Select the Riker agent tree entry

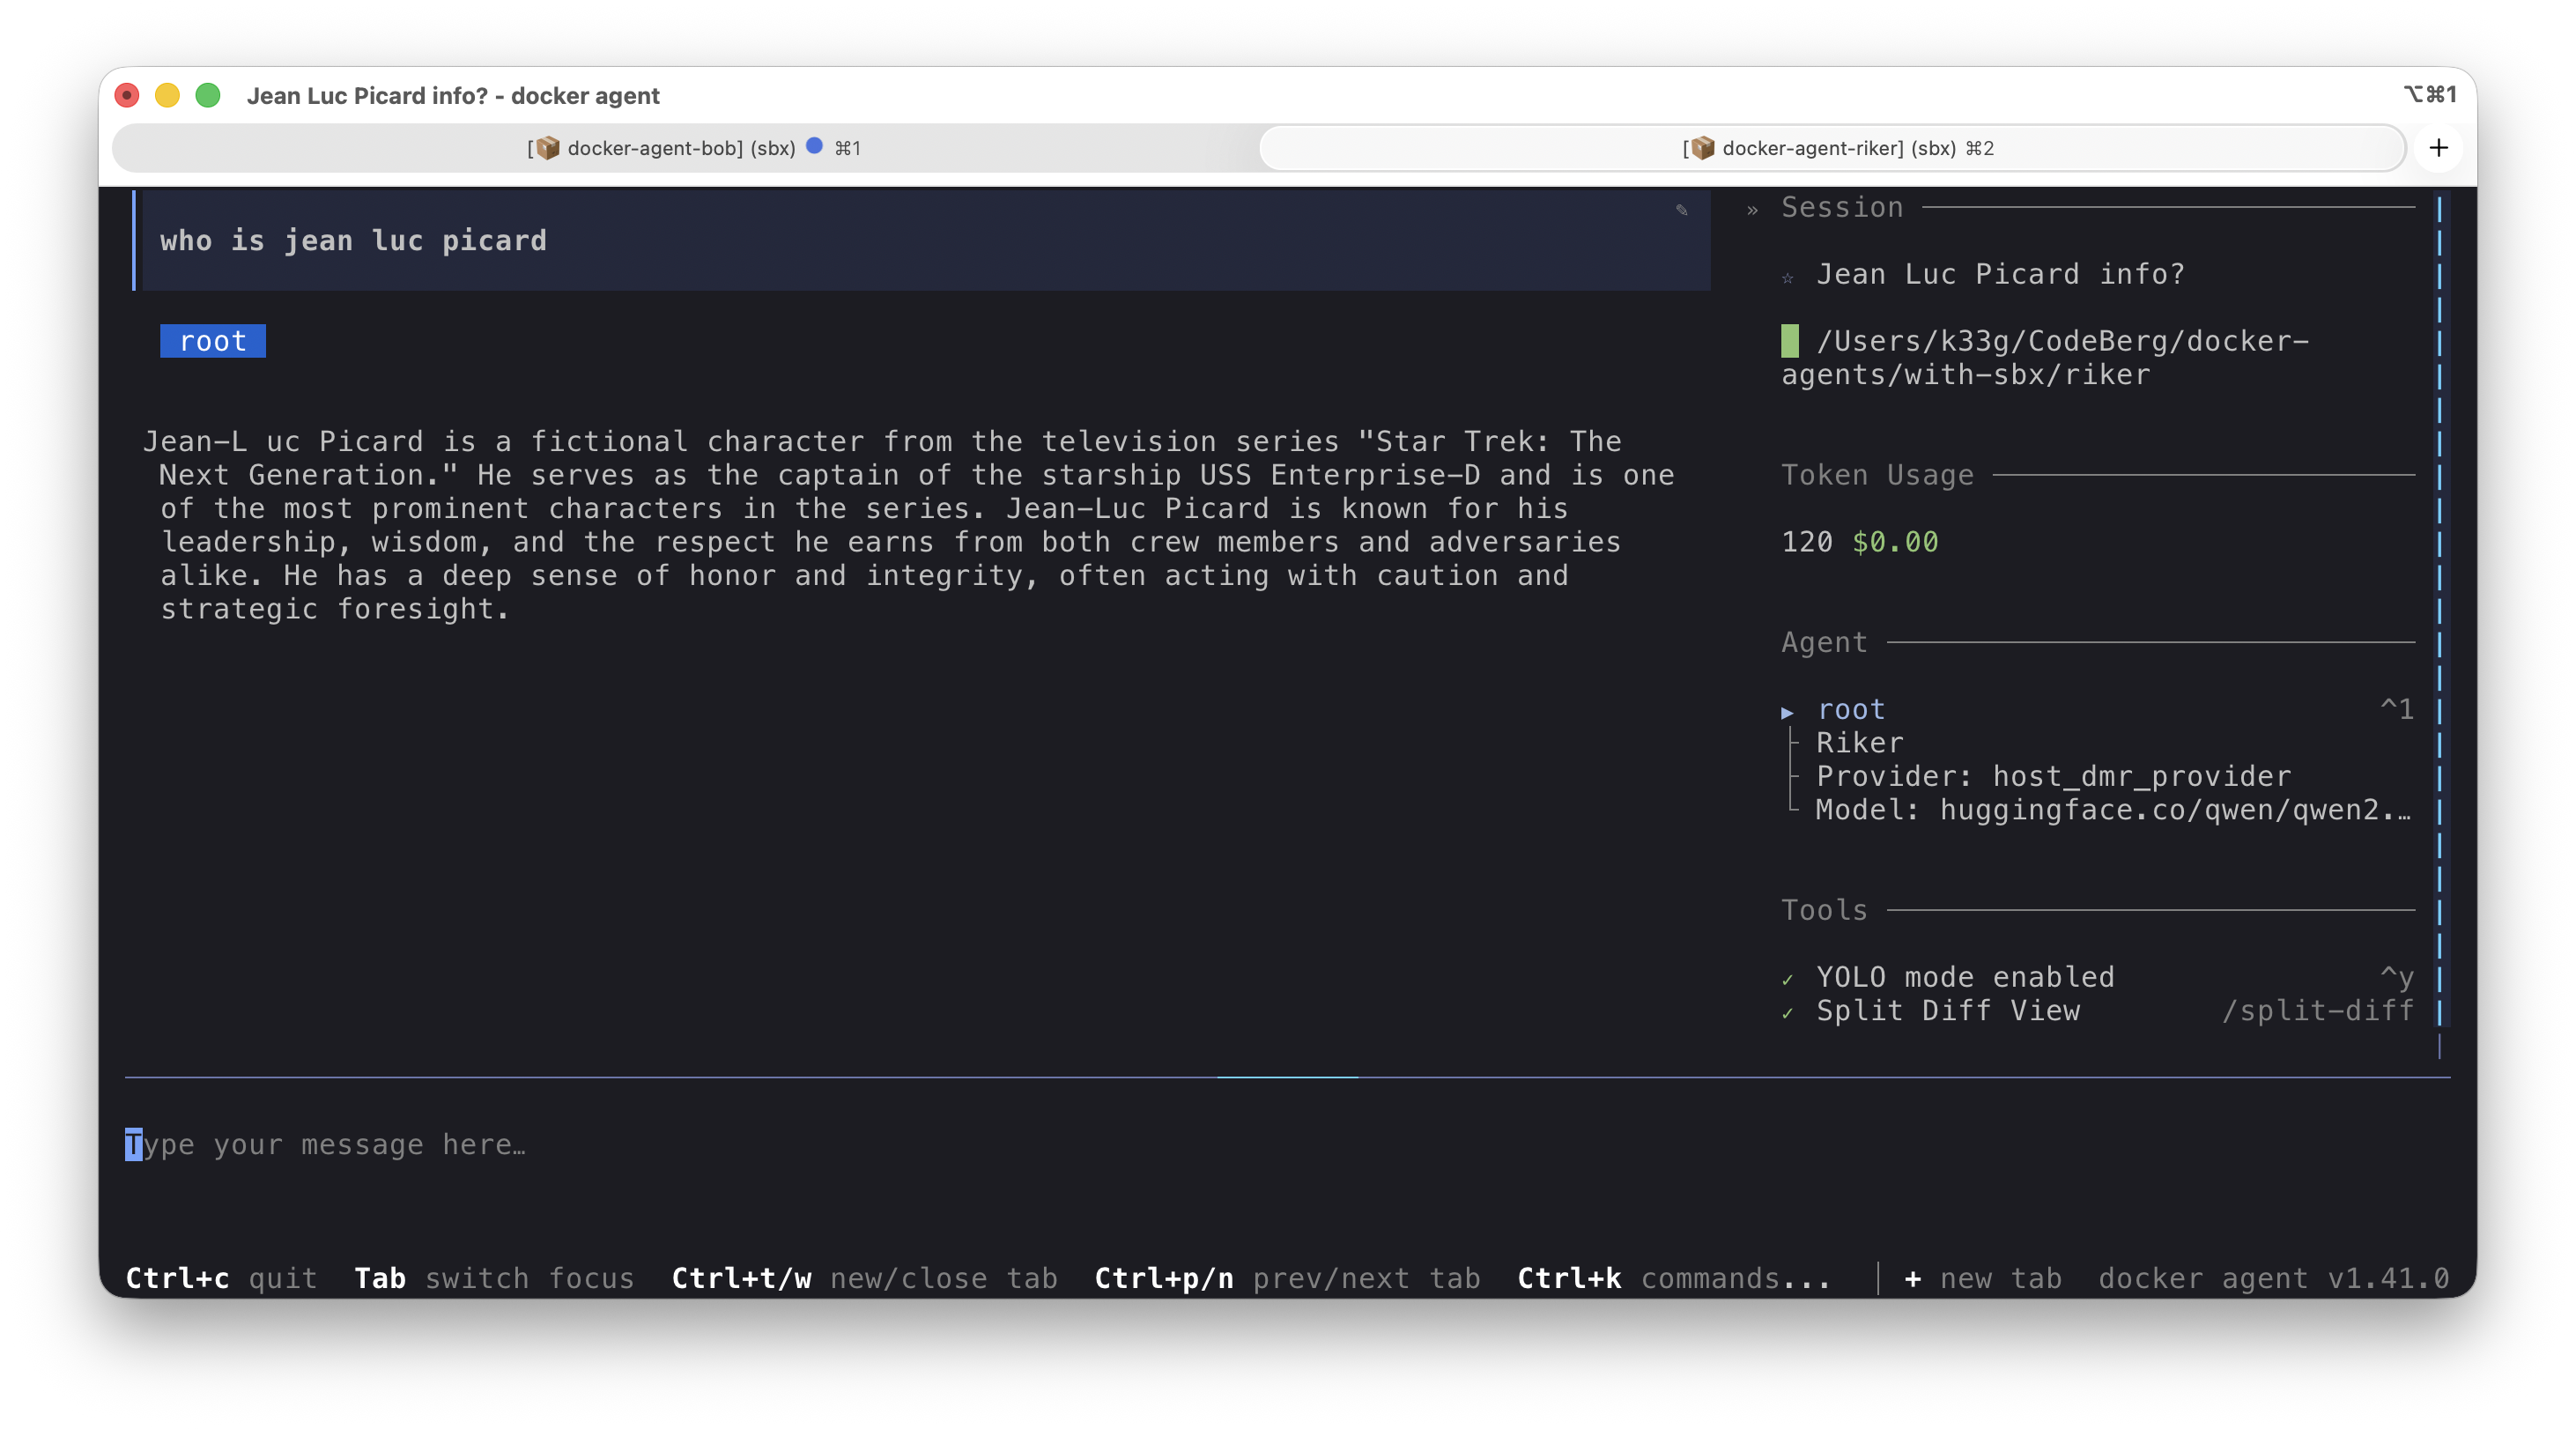[x=1859, y=743]
